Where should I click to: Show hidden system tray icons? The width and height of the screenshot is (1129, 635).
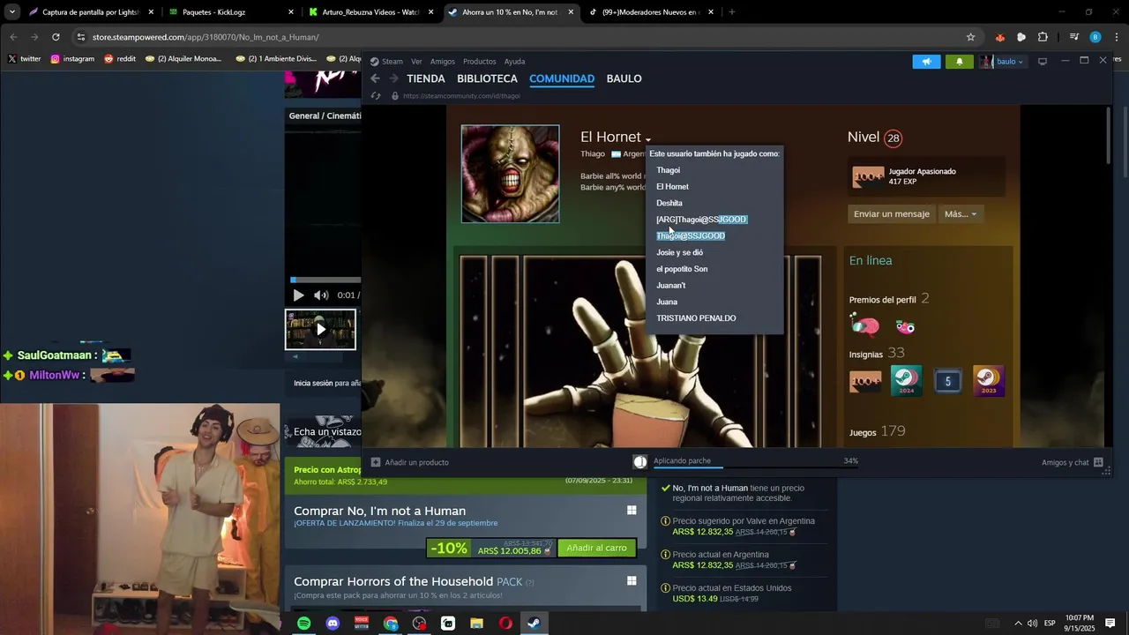[x=1018, y=624]
